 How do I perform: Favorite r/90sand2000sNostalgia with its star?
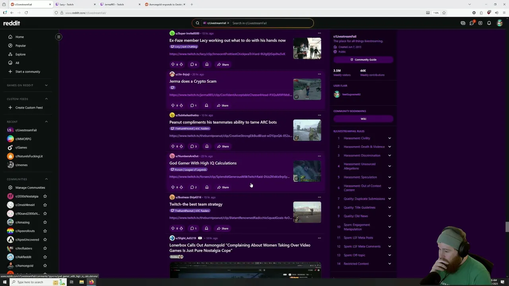[45, 214]
